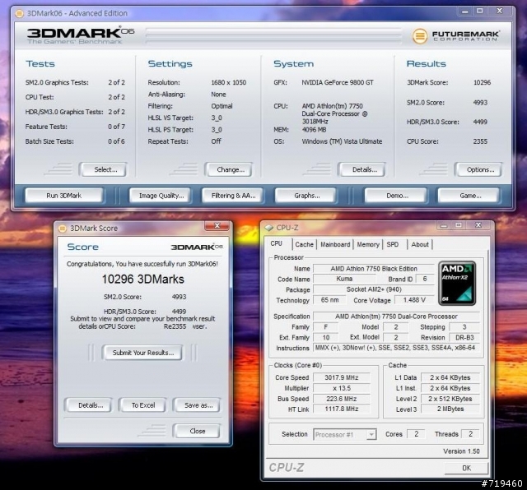The height and width of the screenshot is (490, 527).
Task: Click the Revision DR-B3 field
Action: click(x=464, y=338)
